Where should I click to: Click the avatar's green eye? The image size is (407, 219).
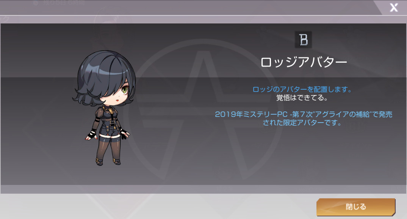pos(125,90)
